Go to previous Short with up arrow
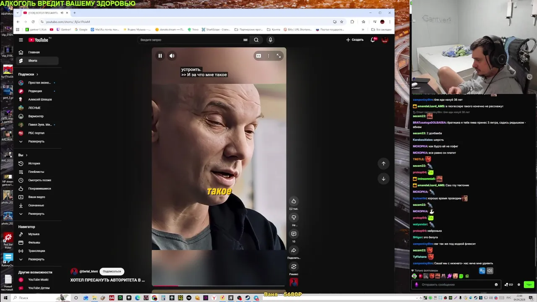This screenshot has height=302, width=537. [383, 164]
